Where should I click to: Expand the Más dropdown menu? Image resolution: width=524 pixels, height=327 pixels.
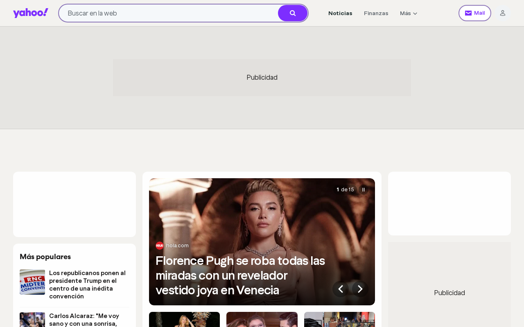tap(409, 13)
